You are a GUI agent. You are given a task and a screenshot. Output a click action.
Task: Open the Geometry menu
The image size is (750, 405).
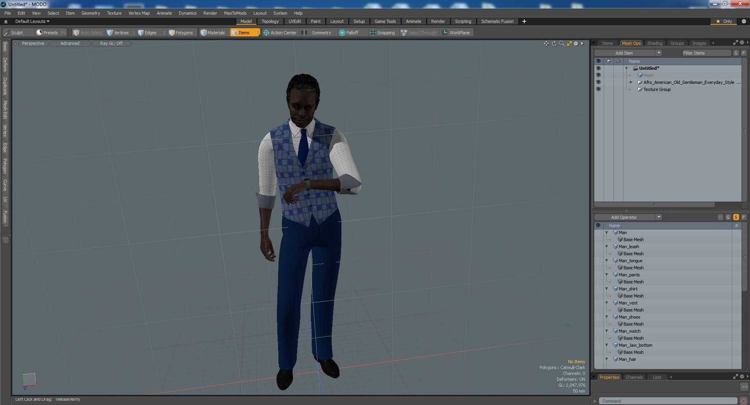(91, 13)
